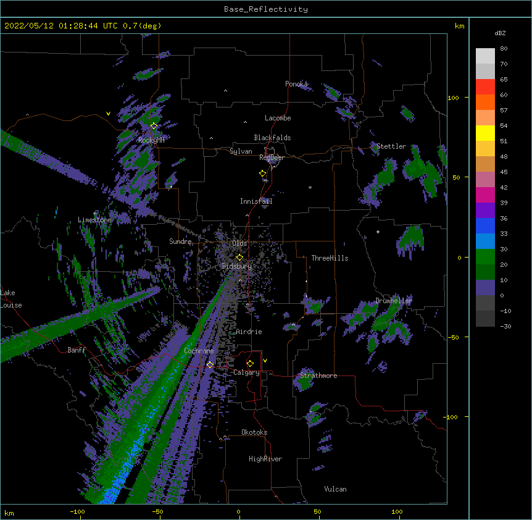Select the 10 dBZ slate blue swatch
The height and width of the screenshot is (520, 532).
click(x=485, y=288)
